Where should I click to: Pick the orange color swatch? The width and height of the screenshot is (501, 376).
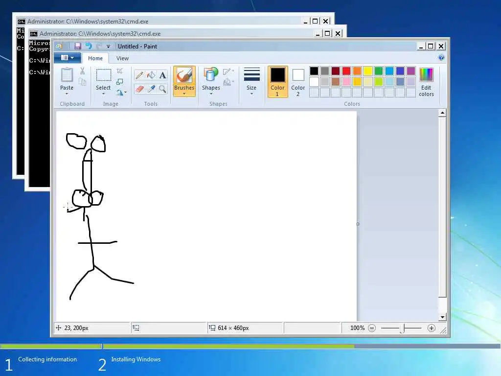pyautogui.click(x=357, y=71)
